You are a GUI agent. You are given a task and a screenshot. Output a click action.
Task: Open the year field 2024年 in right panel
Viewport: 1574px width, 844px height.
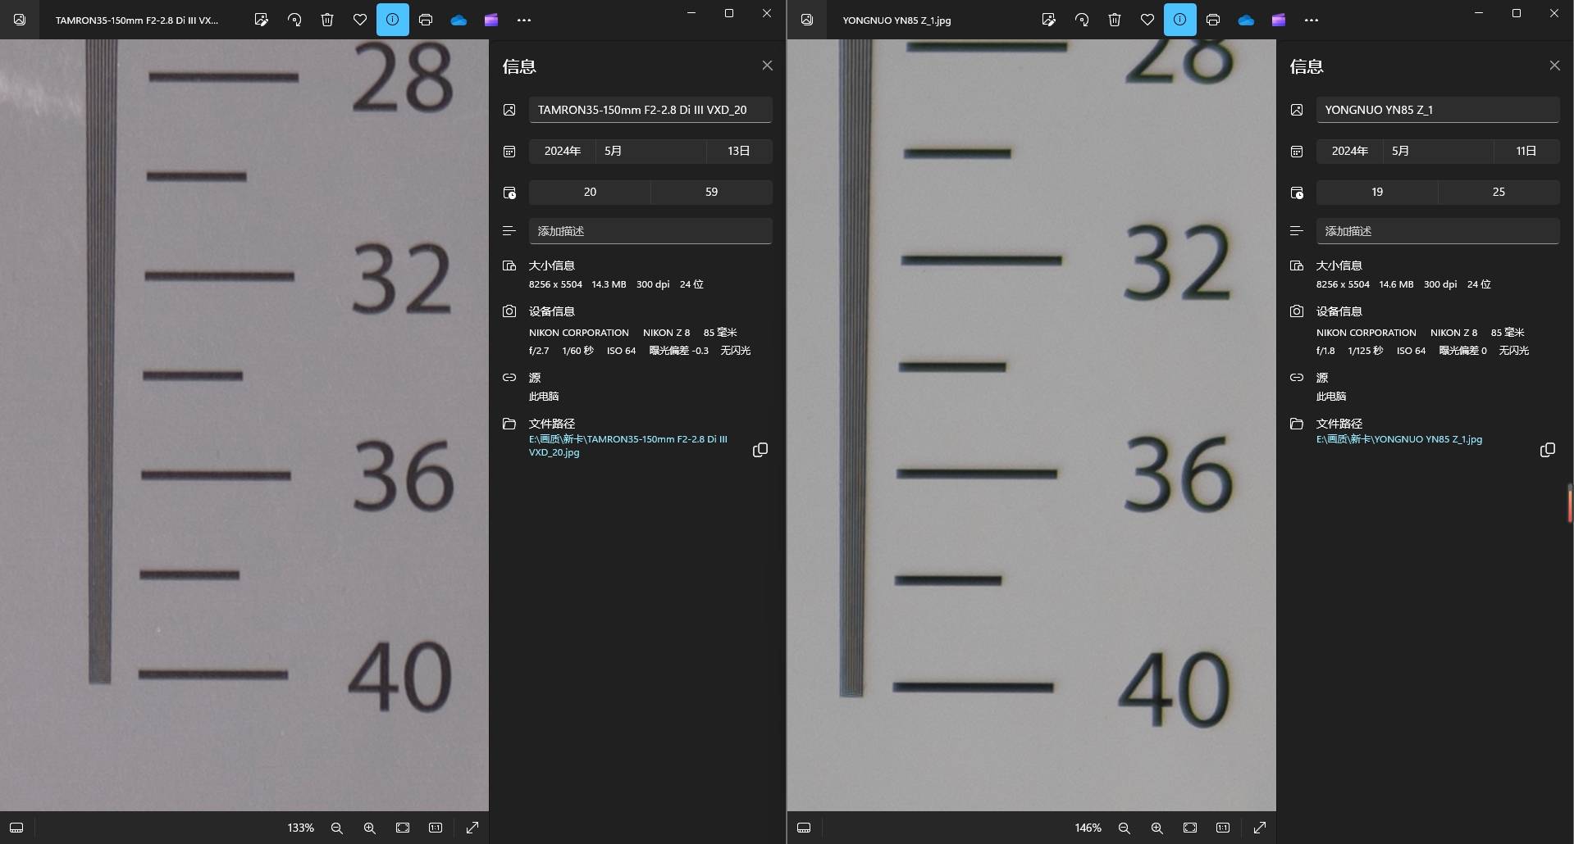click(1349, 151)
